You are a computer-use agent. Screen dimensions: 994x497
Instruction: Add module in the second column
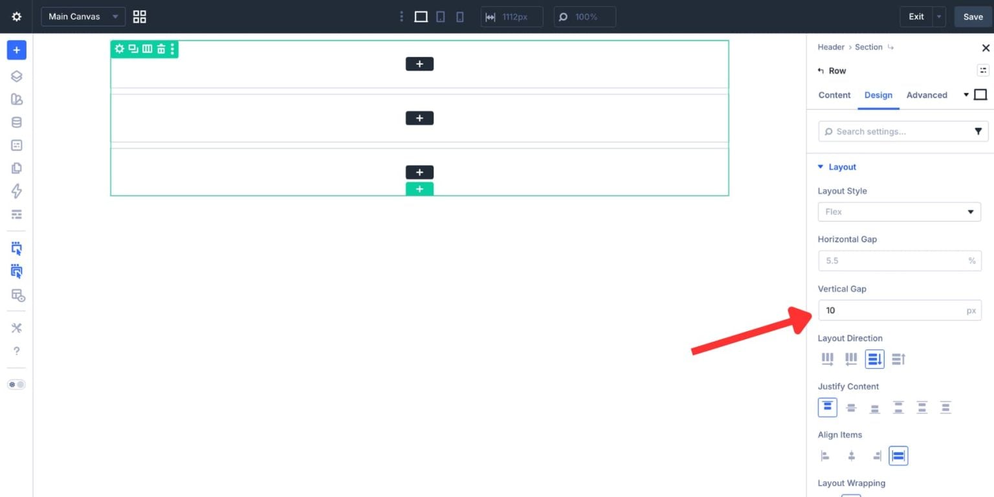419,118
